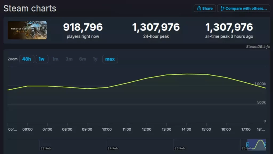Click the 918,796 players right now stat

click(x=83, y=30)
